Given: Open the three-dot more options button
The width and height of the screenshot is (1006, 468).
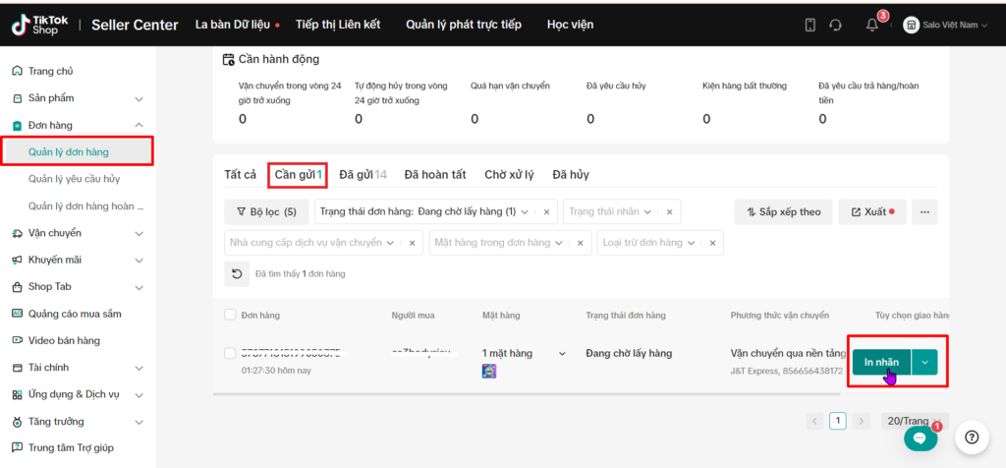Looking at the screenshot, I should pos(924,211).
